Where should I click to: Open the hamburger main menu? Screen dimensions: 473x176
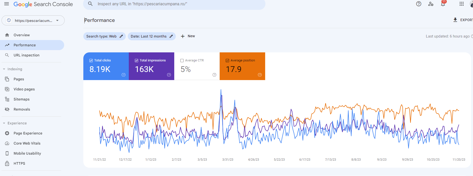(x=7, y=4)
